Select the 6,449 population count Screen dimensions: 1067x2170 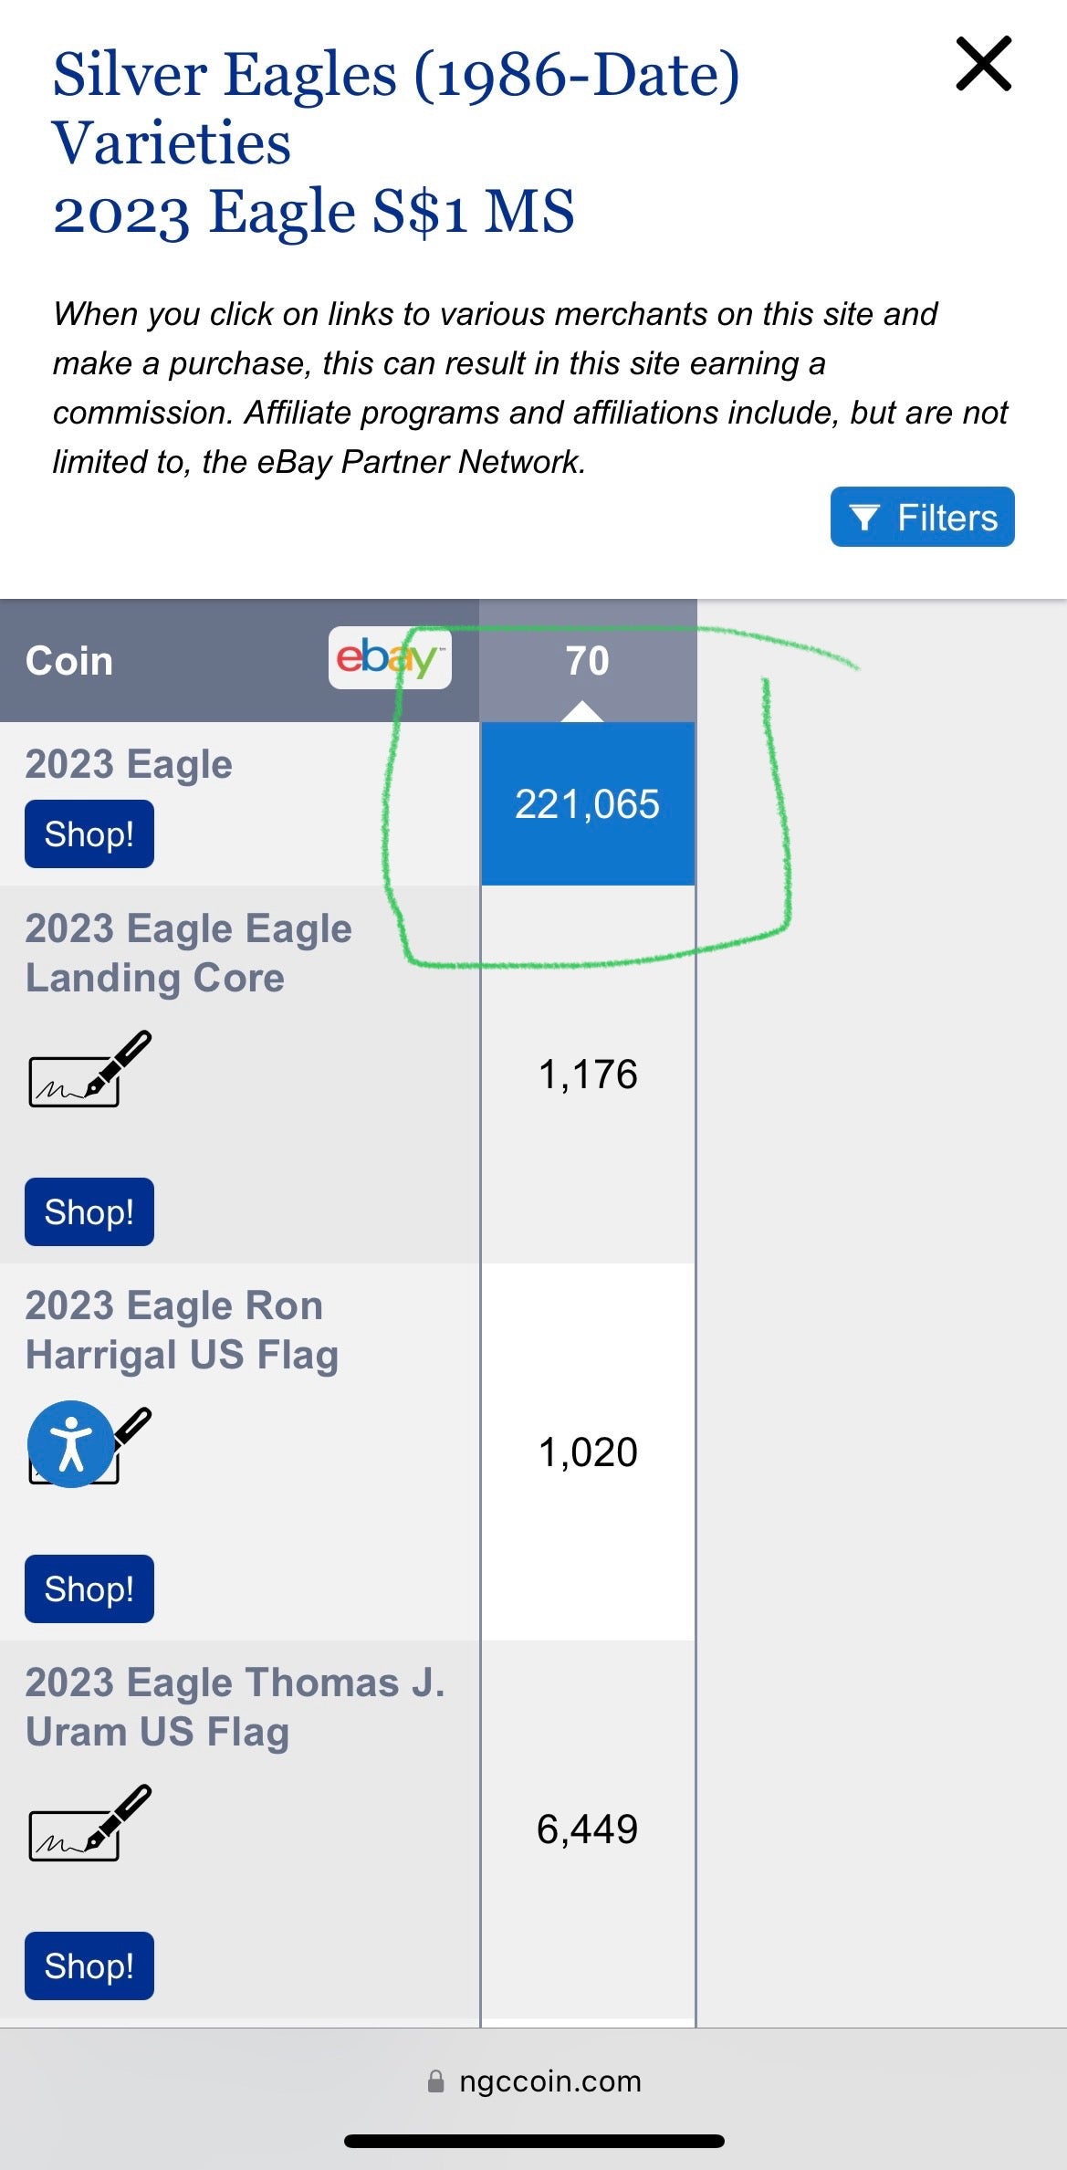click(588, 1829)
